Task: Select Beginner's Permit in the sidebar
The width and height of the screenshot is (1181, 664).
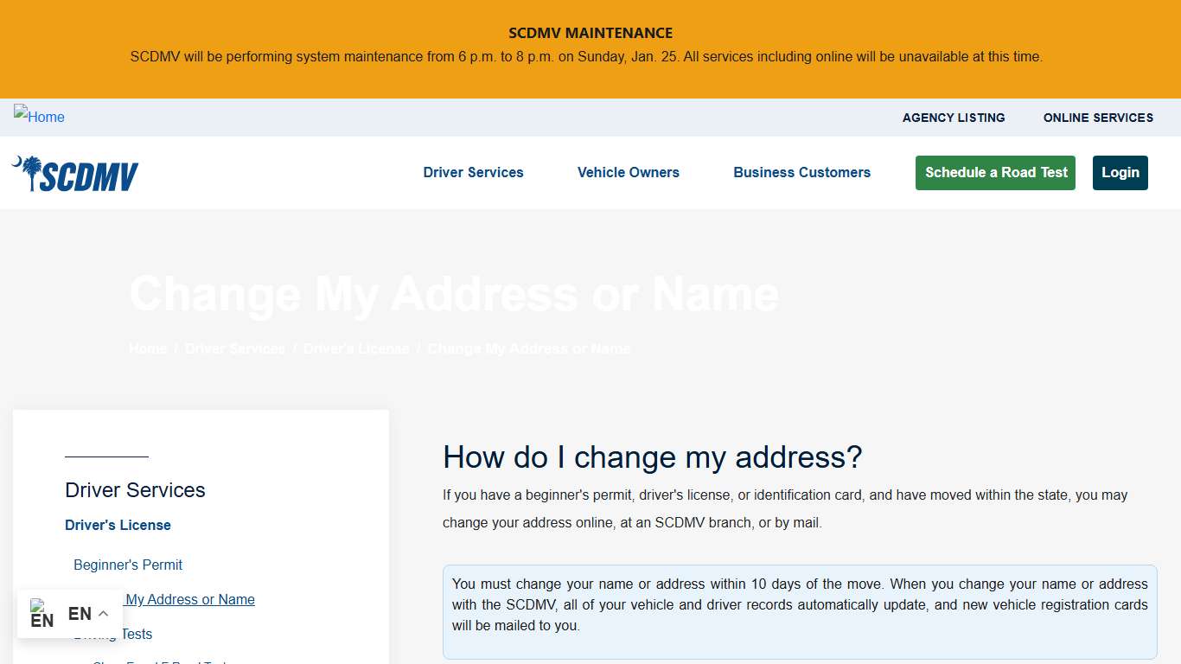Action: click(x=127, y=565)
